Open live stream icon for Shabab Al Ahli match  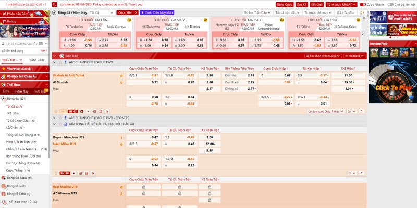(88, 111)
